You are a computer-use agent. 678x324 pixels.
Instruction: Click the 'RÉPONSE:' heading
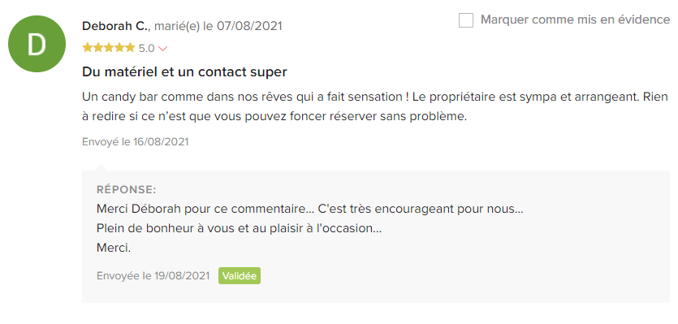tap(126, 189)
